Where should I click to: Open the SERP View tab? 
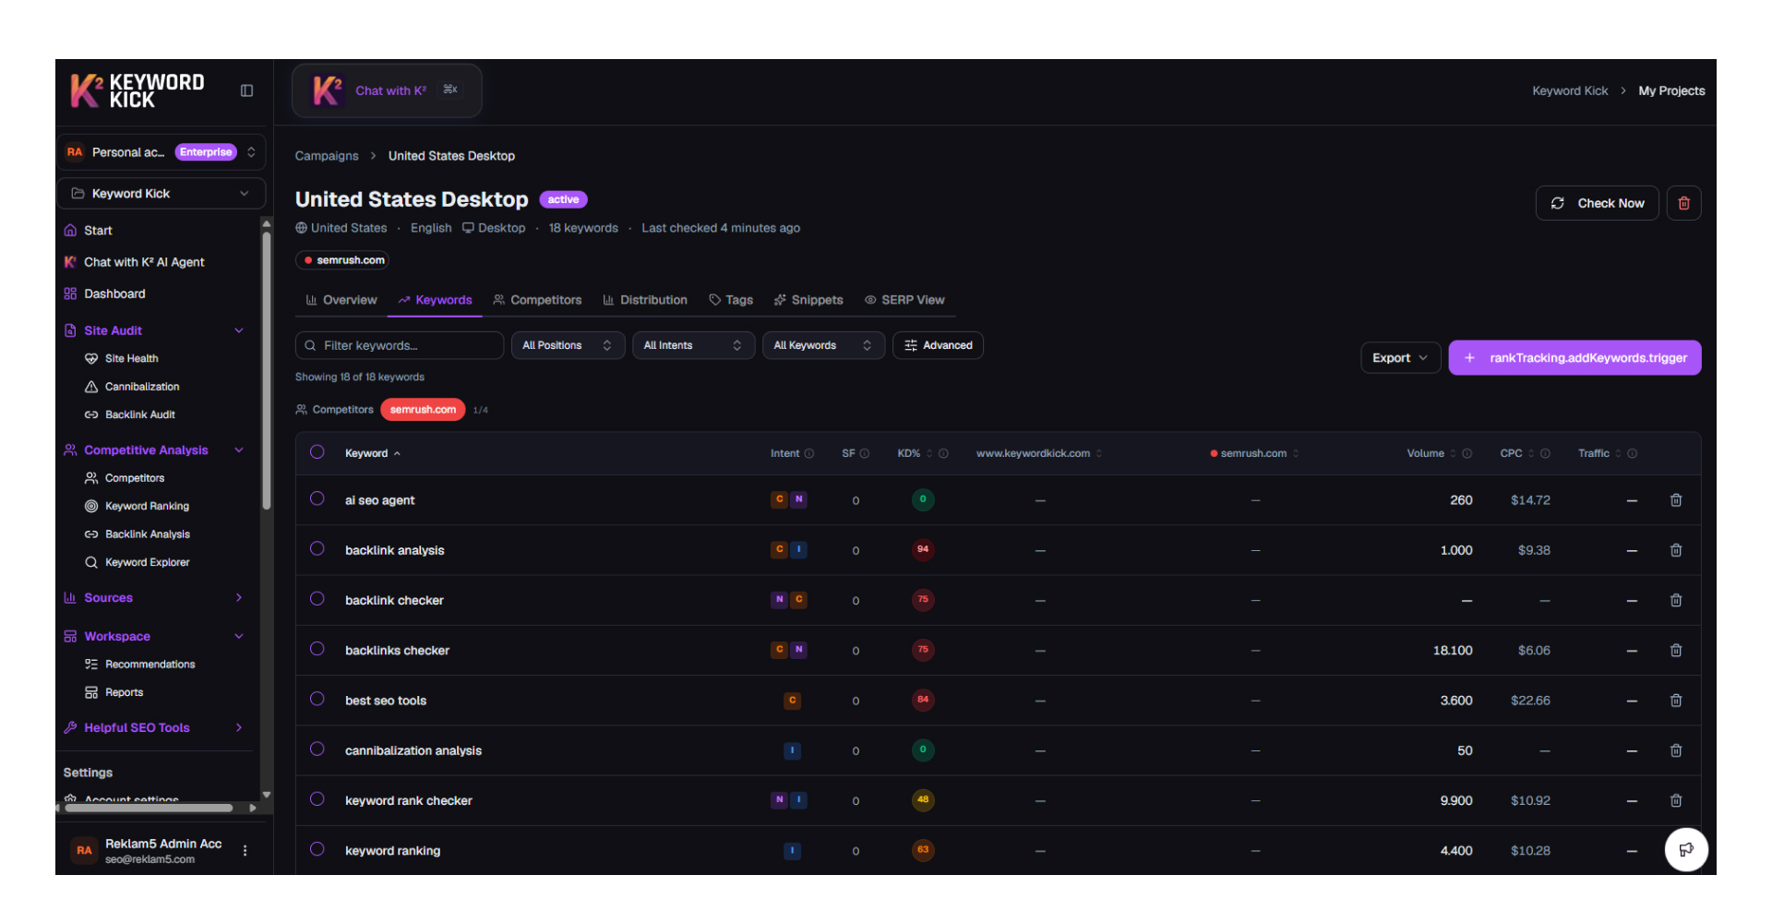(904, 300)
